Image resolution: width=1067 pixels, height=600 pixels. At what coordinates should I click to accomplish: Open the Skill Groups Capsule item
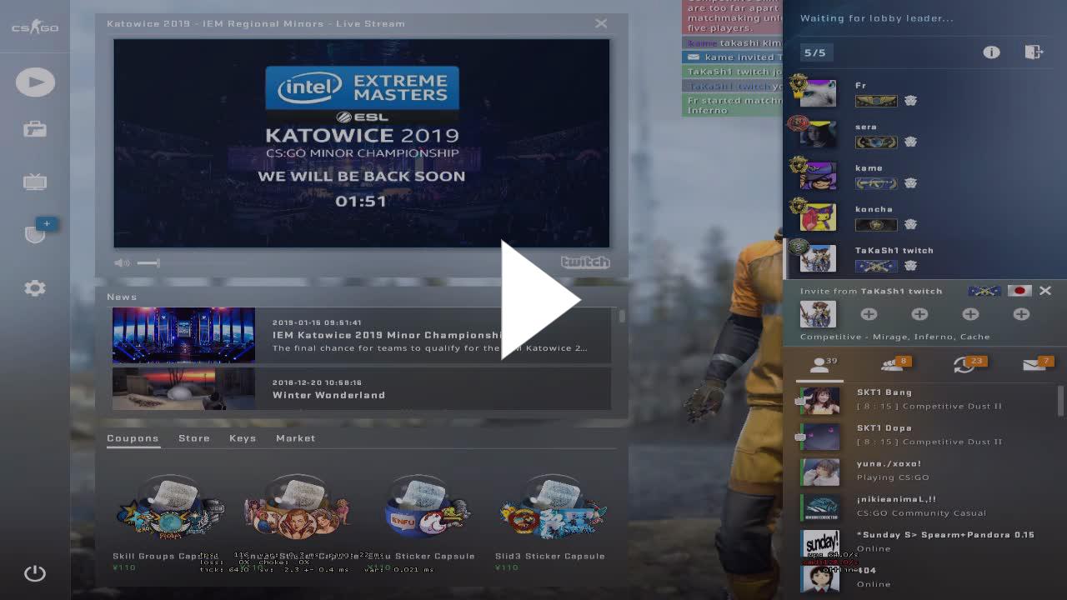[170, 522]
